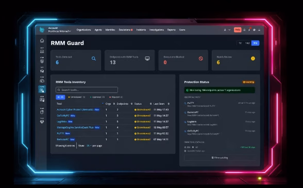The image size is (303, 188).
Task: Open the Organizations menu
Action: click(83, 30)
